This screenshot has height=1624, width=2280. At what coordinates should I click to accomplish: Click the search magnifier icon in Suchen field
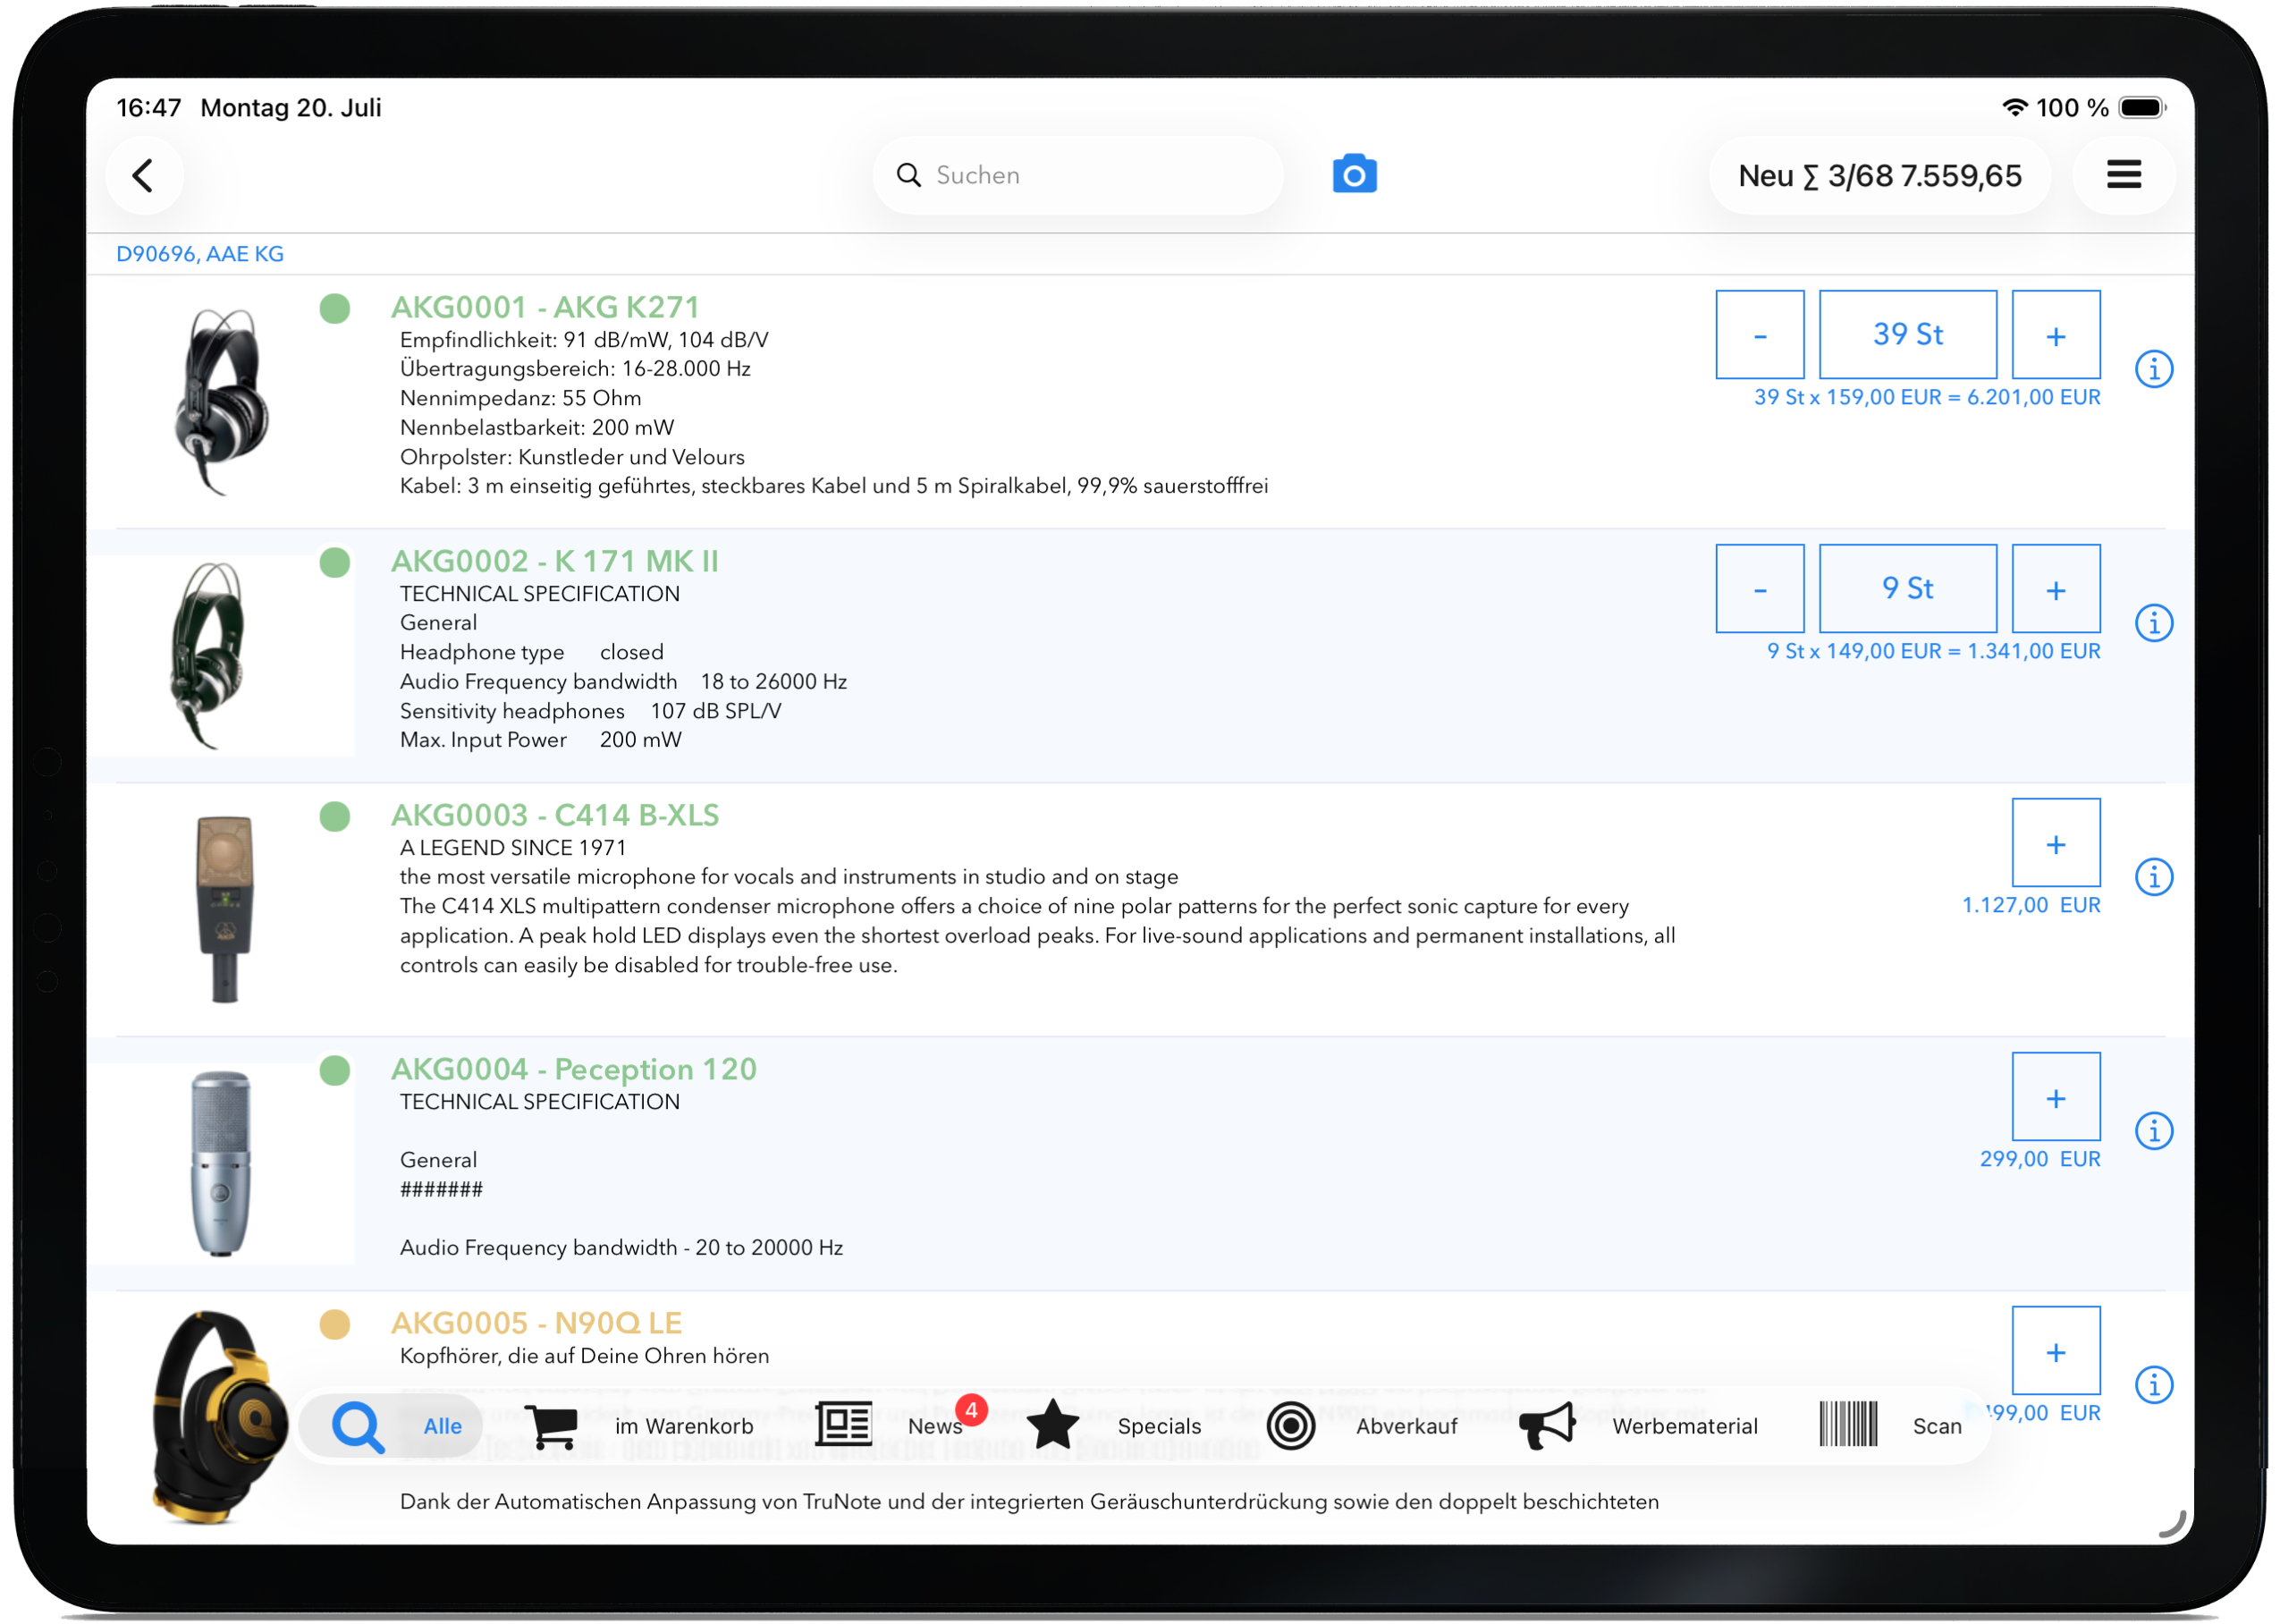(908, 175)
